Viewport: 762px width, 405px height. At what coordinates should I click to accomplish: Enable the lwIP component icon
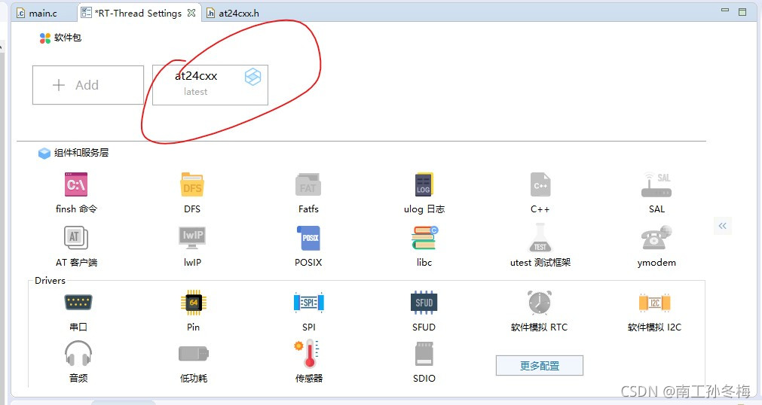click(x=192, y=238)
